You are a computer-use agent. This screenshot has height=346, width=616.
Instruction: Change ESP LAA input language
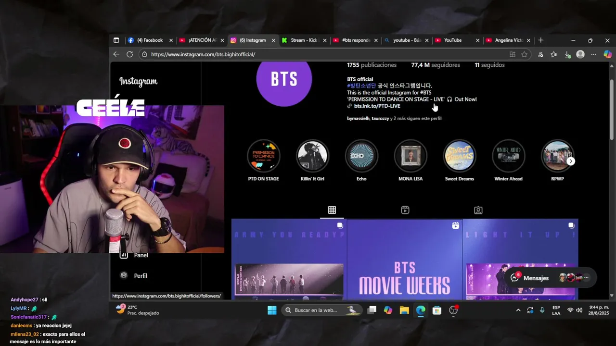(556, 310)
